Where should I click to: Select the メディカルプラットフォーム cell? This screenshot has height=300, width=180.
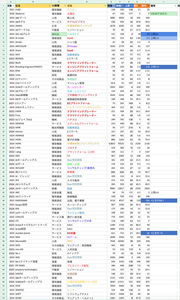pos(87,123)
